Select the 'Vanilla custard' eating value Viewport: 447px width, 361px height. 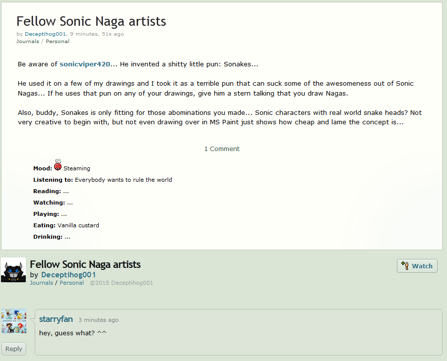pyautogui.click(x=78, y=225)
